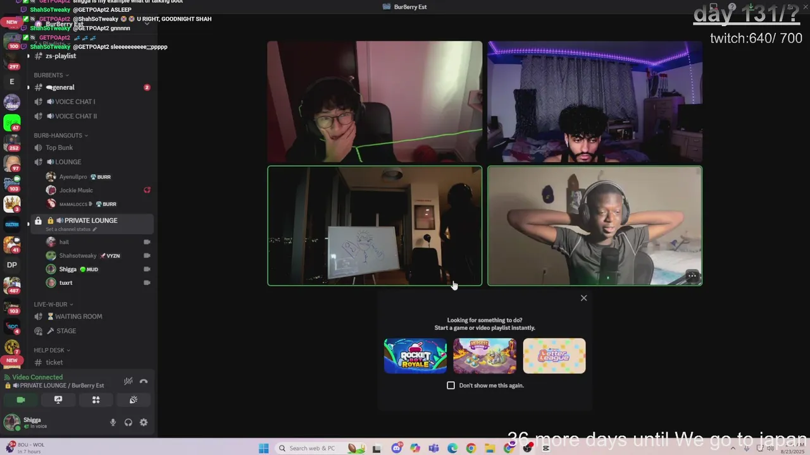The height and width of the screenshot is (455, 810).
Task: Open Microsoft Teams from taskbar
Action: 433,448
